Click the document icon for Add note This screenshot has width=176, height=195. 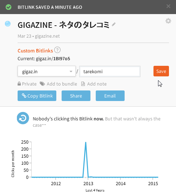coord(83,84)
